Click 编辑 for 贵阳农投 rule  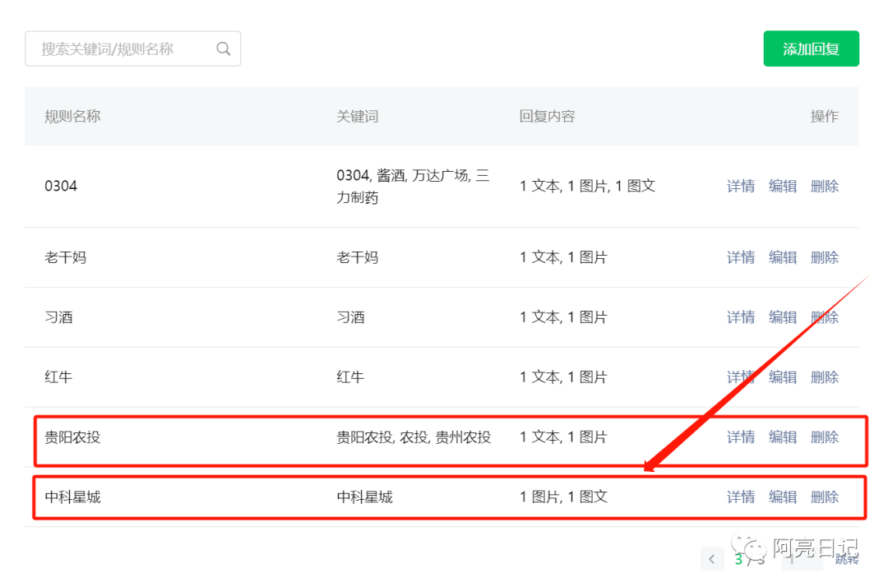(783, 437)
